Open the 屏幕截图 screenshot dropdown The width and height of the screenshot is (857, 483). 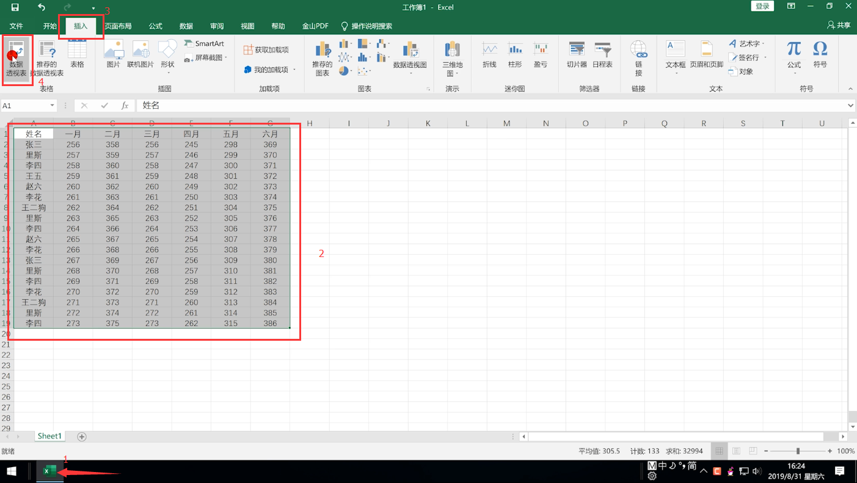click(x=206, y=57)
